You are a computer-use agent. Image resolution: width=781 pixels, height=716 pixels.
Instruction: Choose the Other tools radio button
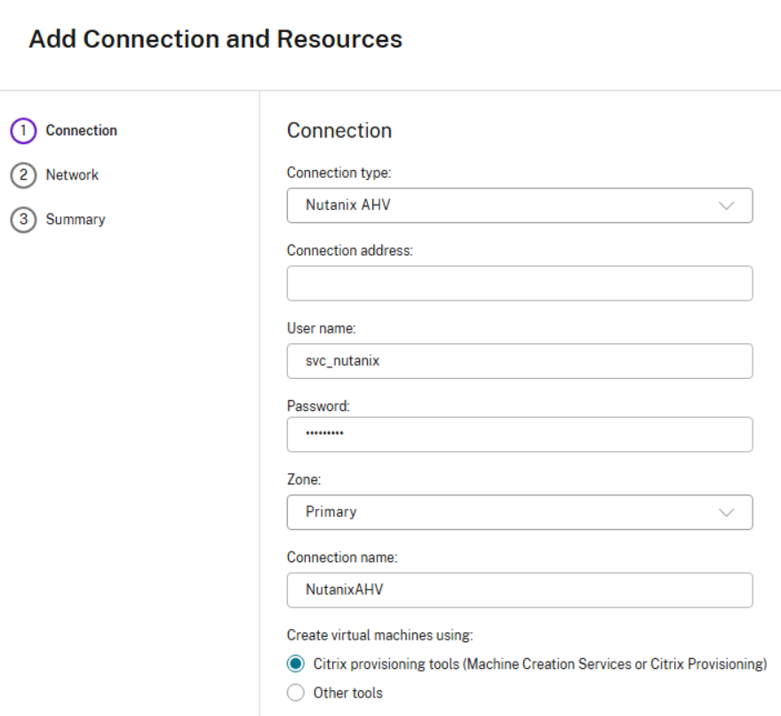(x=295, y=692)
